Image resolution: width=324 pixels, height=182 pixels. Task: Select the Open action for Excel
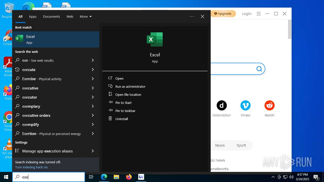pos(119,78)
